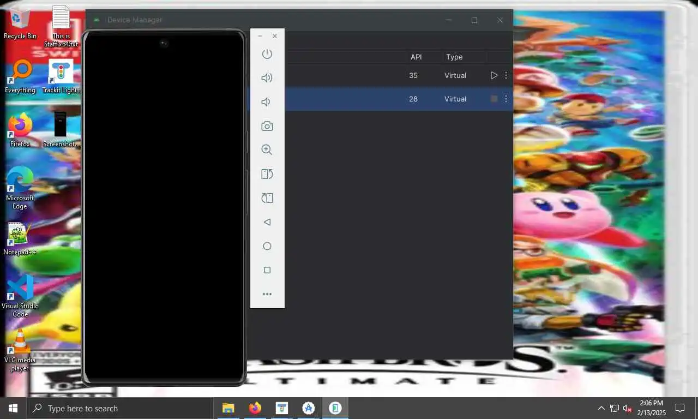Click the muted speaker tray icon
The image size is (698, 419).
point(628,408)
